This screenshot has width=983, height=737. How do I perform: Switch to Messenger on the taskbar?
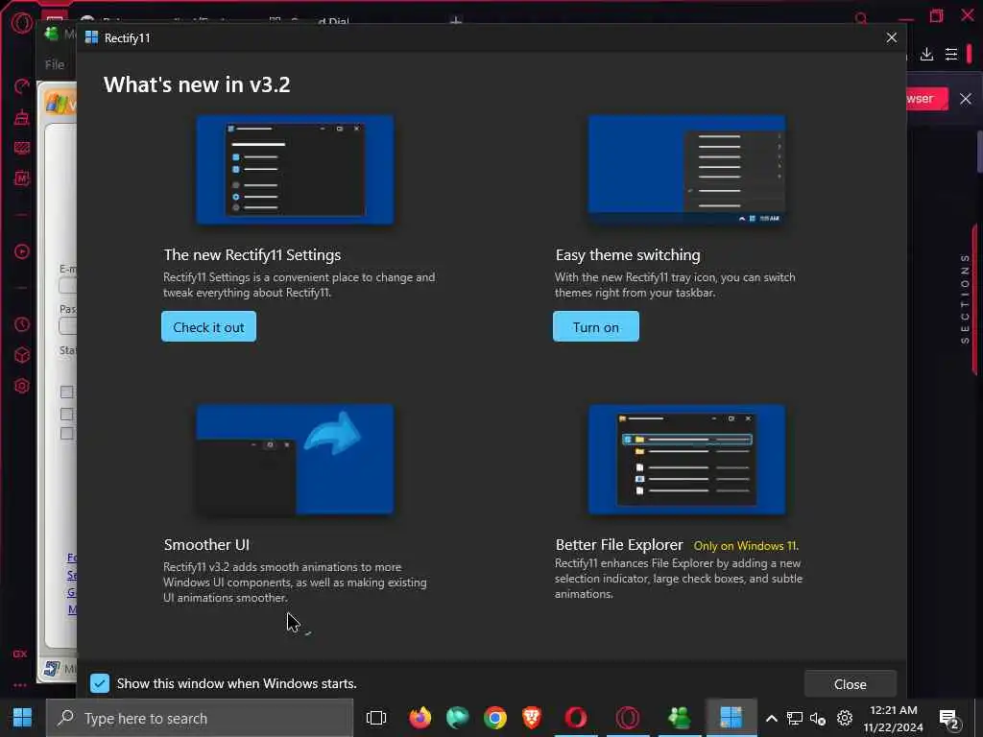click(x=679, y=718)
